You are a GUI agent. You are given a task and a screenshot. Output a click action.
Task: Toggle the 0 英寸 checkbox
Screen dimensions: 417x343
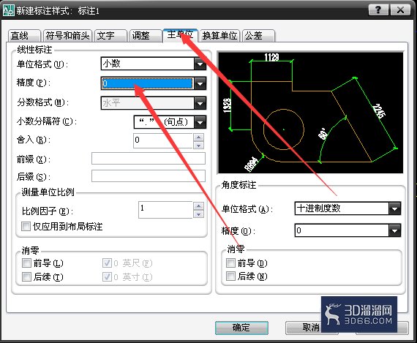coord(107,277)
